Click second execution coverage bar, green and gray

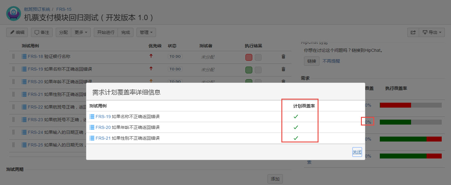411,122
